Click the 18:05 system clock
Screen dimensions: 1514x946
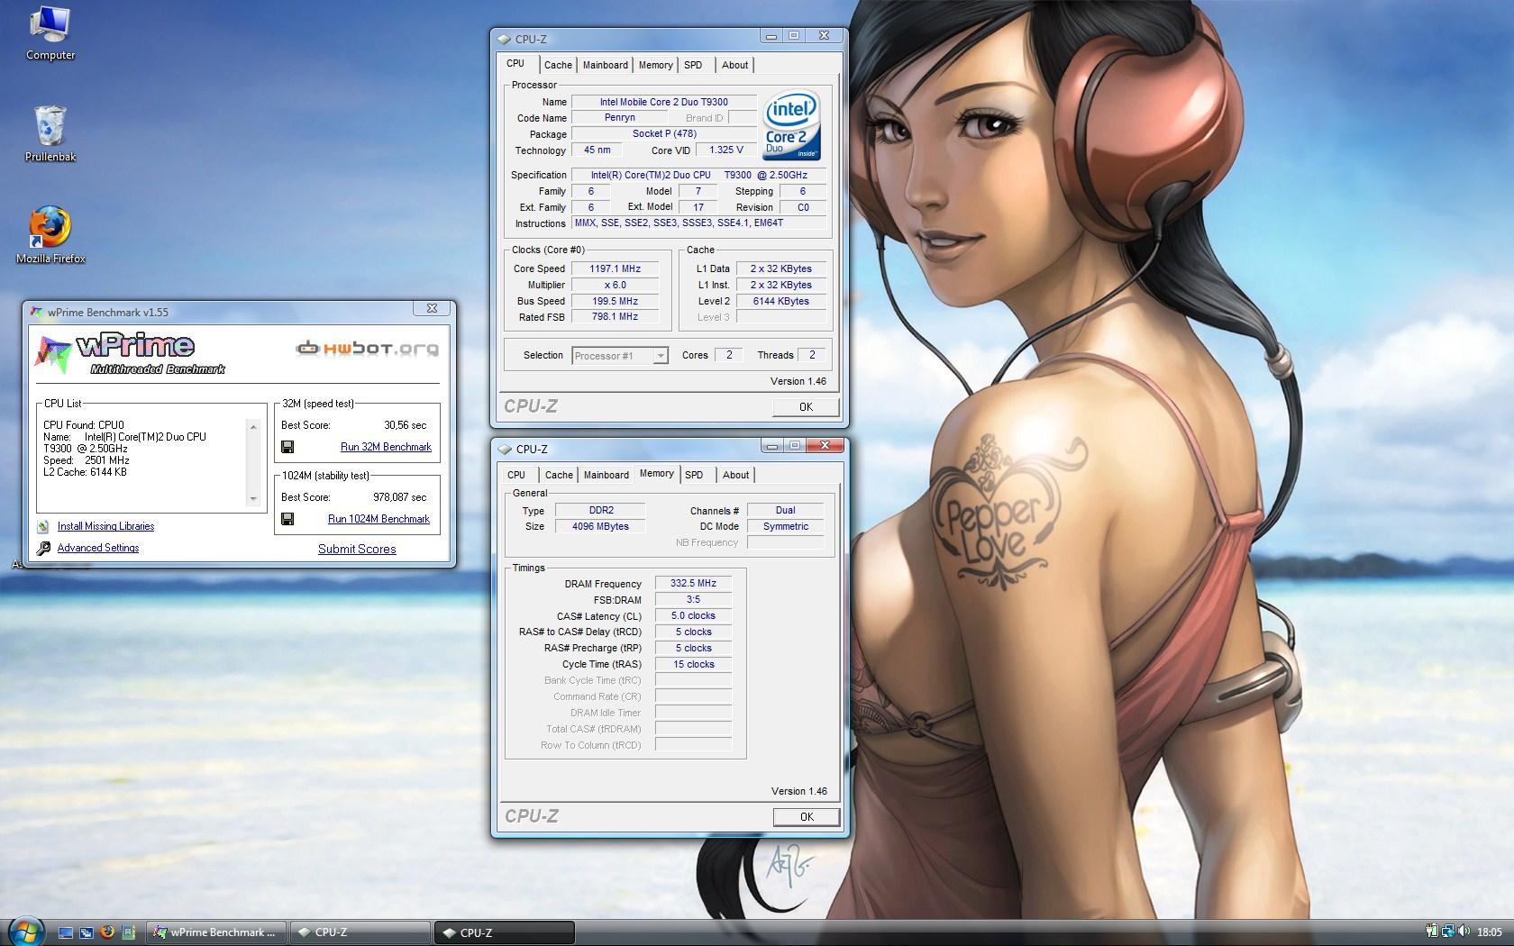1490,932
